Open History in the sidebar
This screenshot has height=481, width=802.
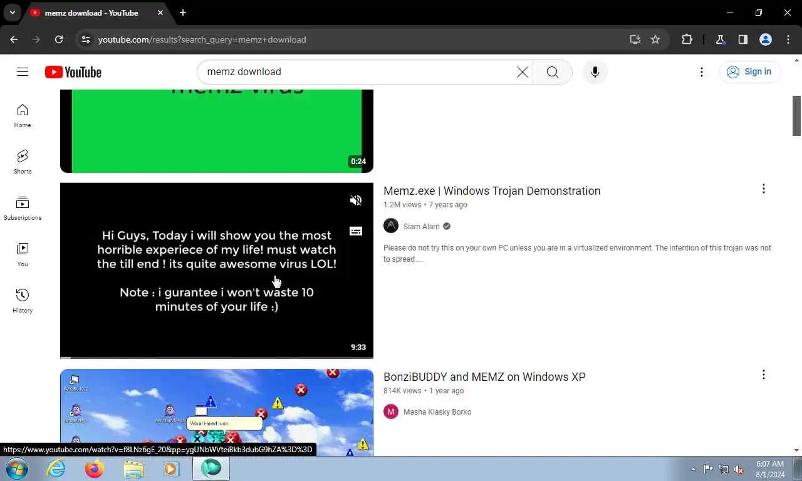(23, 301)
